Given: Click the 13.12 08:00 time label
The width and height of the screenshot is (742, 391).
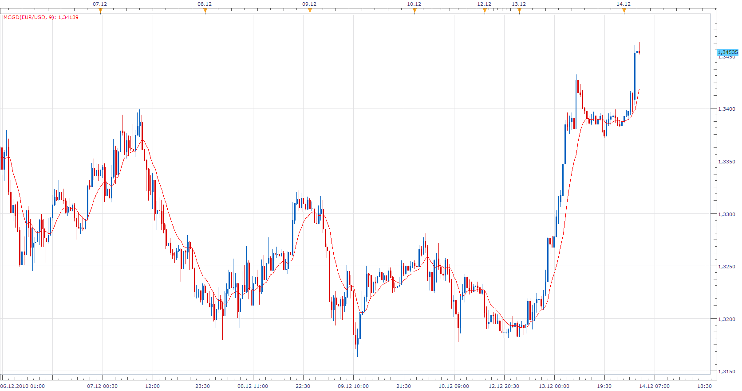Looking at the screenshot, I should pyautogui.click(x=554, y=386).
